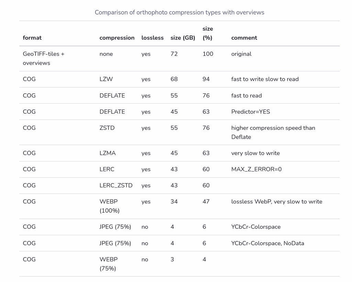Select the 'comment' column header

244,38
